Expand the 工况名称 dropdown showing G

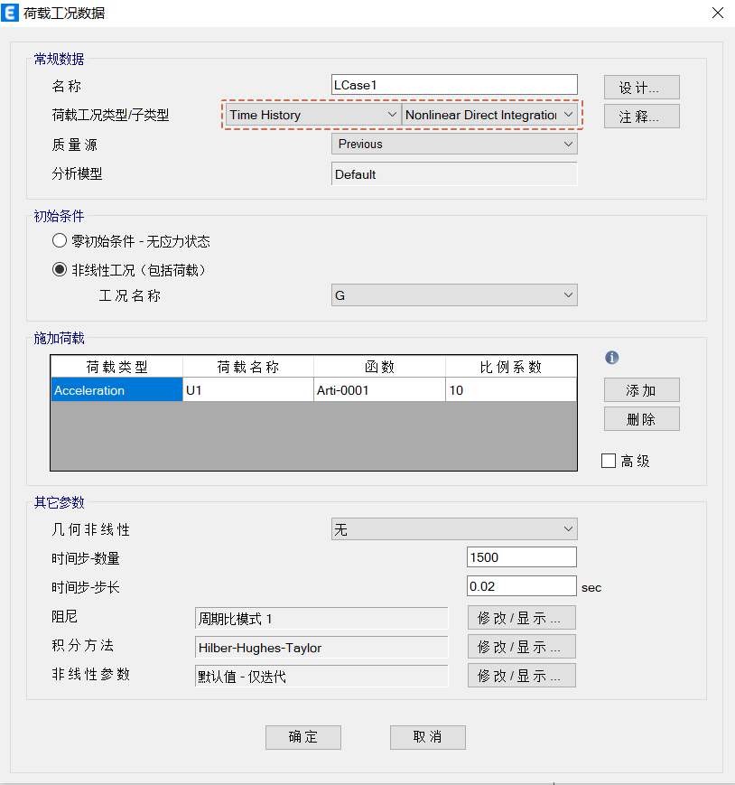(x=454, y=295)
